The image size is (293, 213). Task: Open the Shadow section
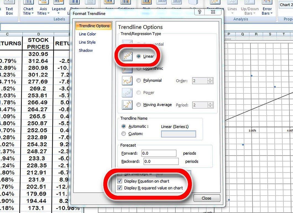coord(86,51)
